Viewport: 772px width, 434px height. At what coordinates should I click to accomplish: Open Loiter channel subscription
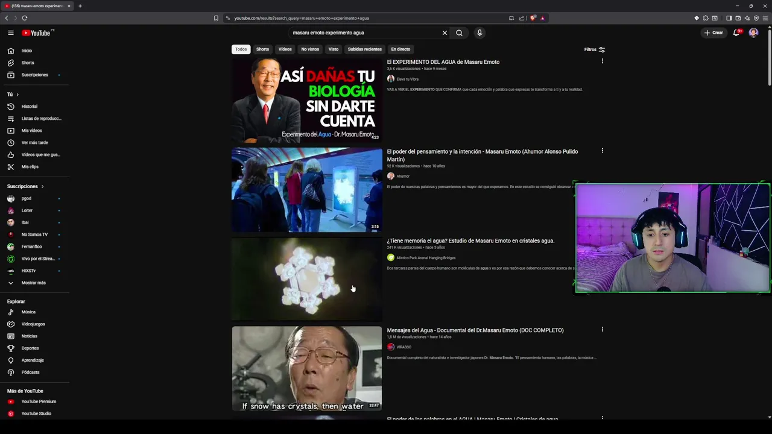[34, 210]
